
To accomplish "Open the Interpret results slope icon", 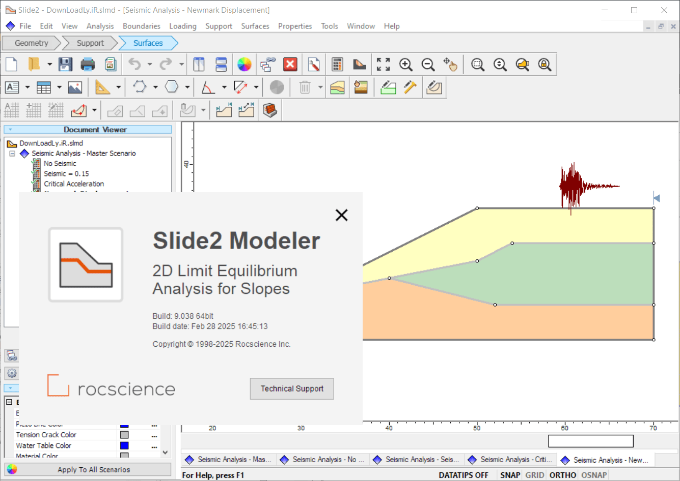I will [360, 65].
